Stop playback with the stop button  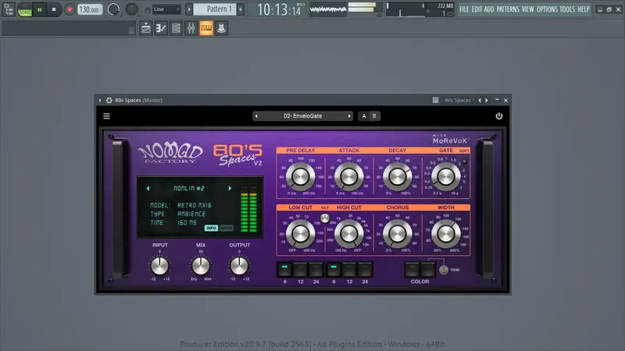54,9
